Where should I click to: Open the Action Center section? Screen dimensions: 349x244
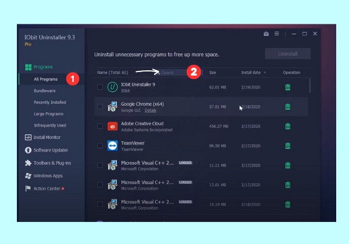47,188
